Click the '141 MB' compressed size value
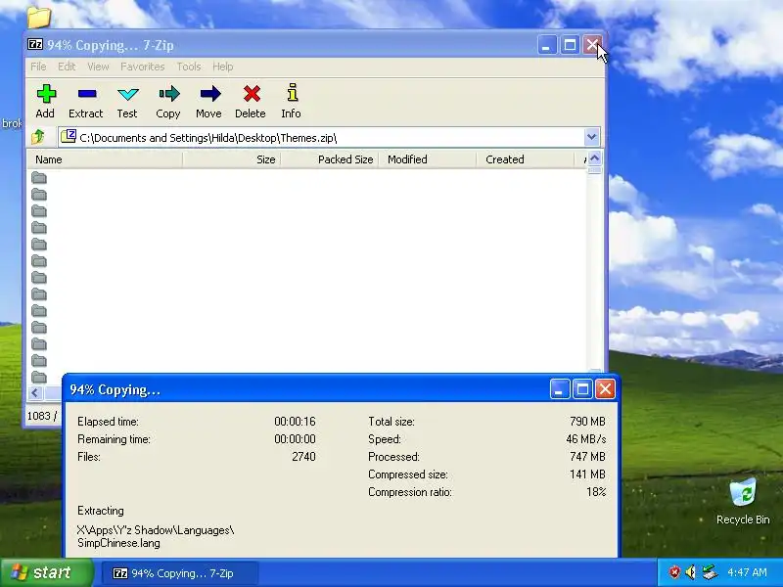Image resolution: width=783 pixels, height=587 pixels. 587,474
